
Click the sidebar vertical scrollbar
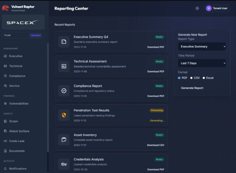(x=48, y=98)
